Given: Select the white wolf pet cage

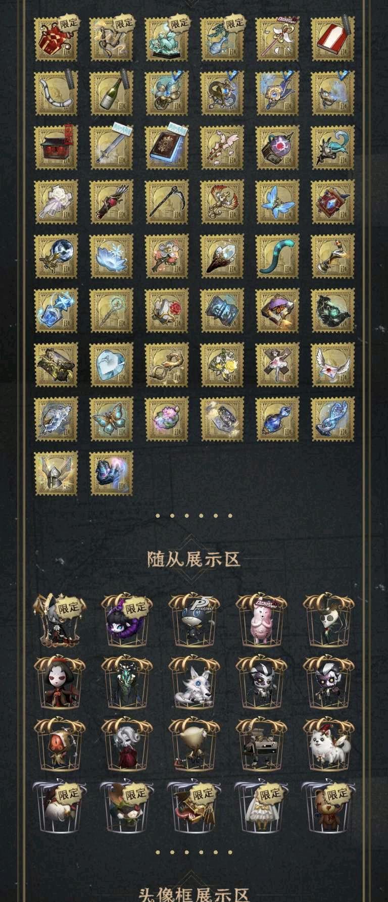Looking at the screenshot, I should pyautogui.click(x=195, y=682).
